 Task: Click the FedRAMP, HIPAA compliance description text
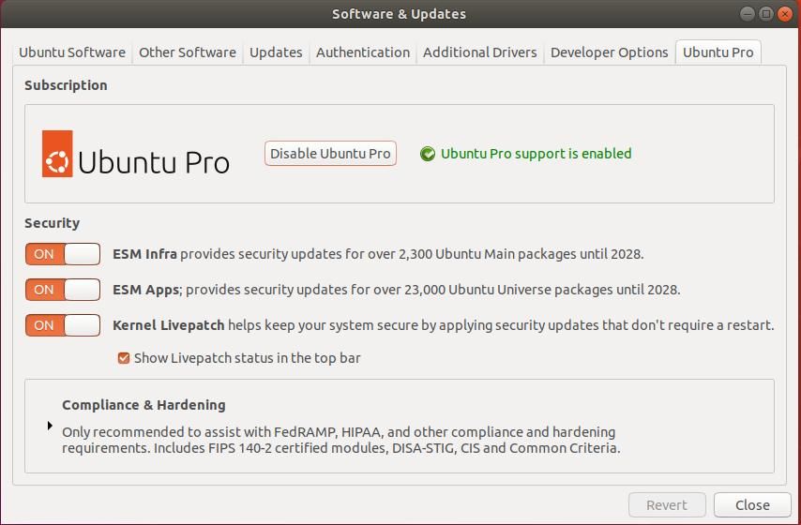pyautogui.click(x=340, y=440)
